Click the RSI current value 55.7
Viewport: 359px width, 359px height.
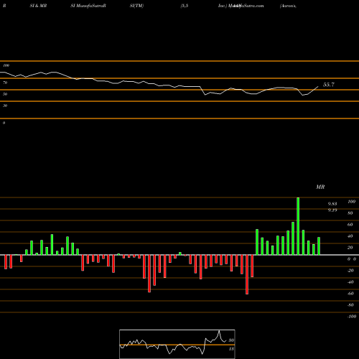point(329,85)
